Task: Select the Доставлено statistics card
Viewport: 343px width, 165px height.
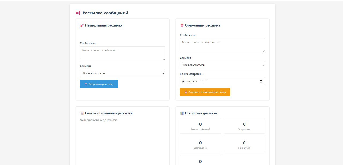Action: pyautogui.click(x=200, y=145)
